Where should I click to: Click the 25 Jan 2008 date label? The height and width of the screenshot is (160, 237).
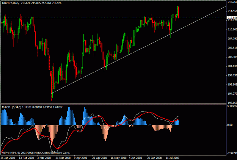point(8,158)
